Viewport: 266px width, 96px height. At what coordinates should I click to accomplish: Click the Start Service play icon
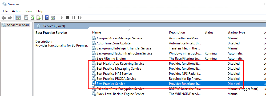[x=62, y=18]
